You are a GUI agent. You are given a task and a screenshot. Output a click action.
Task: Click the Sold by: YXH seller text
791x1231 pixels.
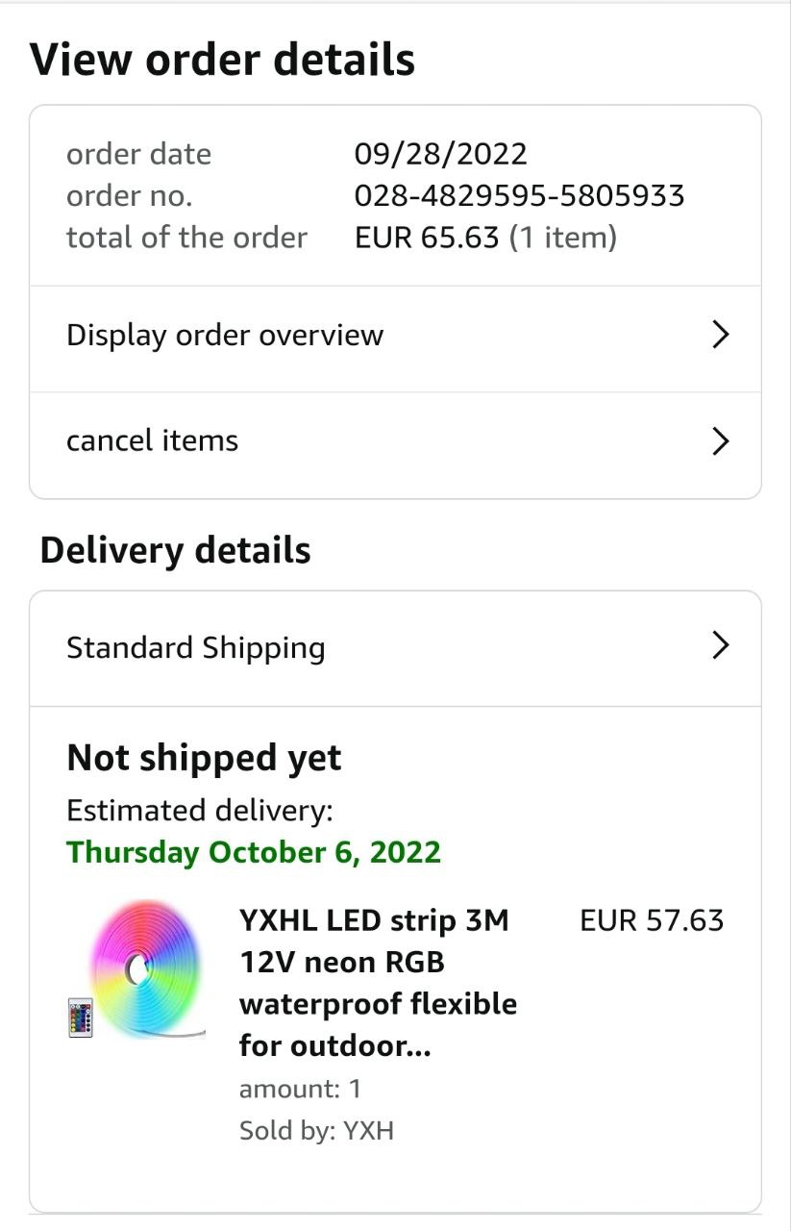pyautogui.click(x=316, y=1130)
